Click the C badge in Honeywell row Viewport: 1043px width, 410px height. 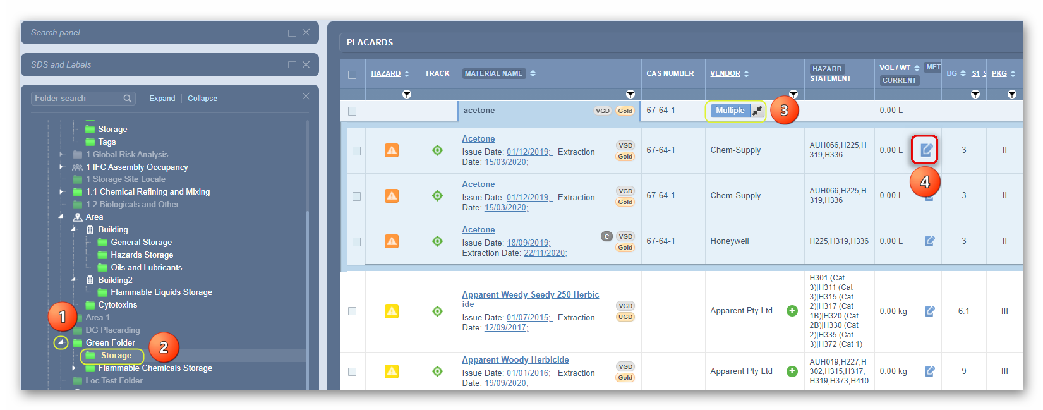(x=606, y=237)
